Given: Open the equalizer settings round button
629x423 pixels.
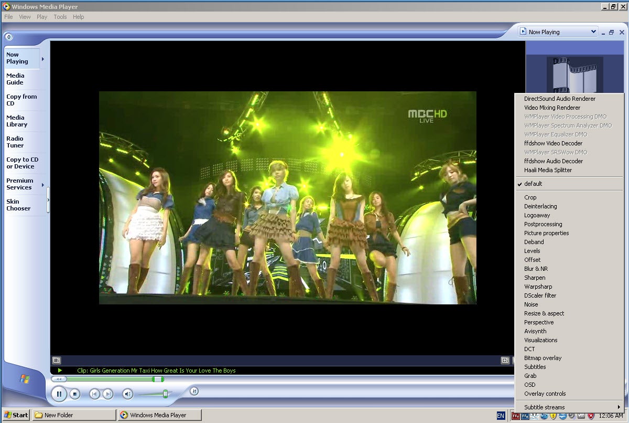Looking at the screenshot, I should pos(194,391).
